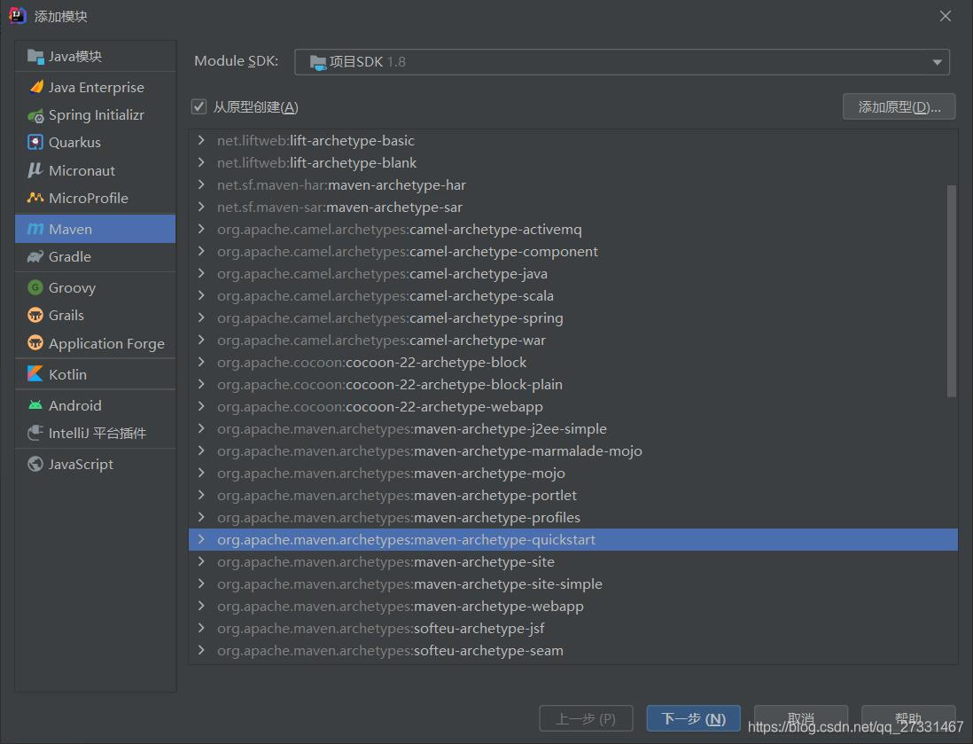Select camel-archetype-war row
Viewport: 973px width, 744px height.
(572, 341)
